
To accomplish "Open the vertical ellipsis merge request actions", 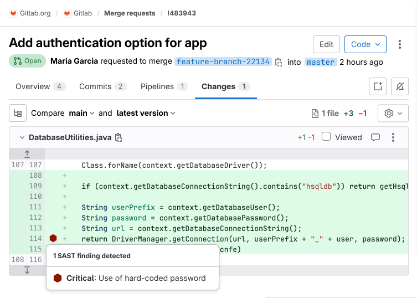I will [x=400, y=44].
